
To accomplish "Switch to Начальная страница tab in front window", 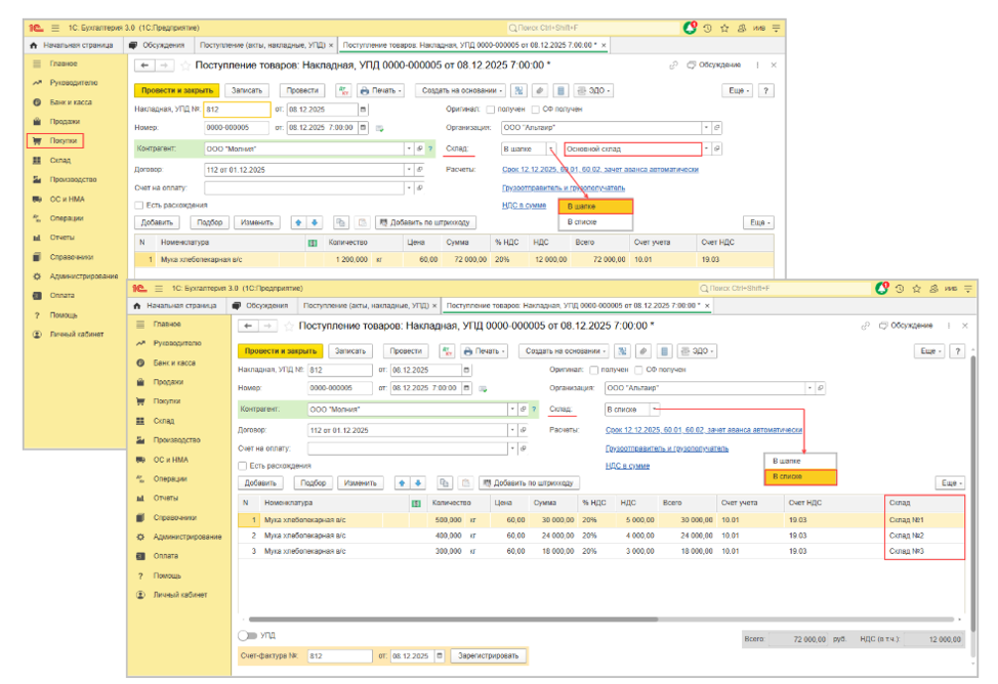I will coord(176,306).
